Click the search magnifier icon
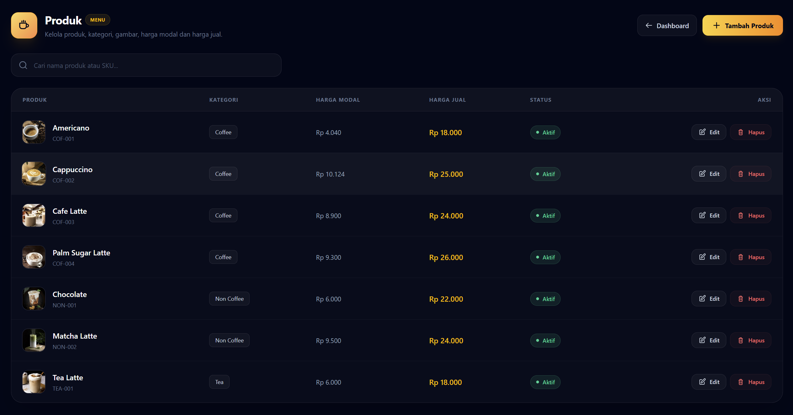The image size is (793, 415). point(23,65)
